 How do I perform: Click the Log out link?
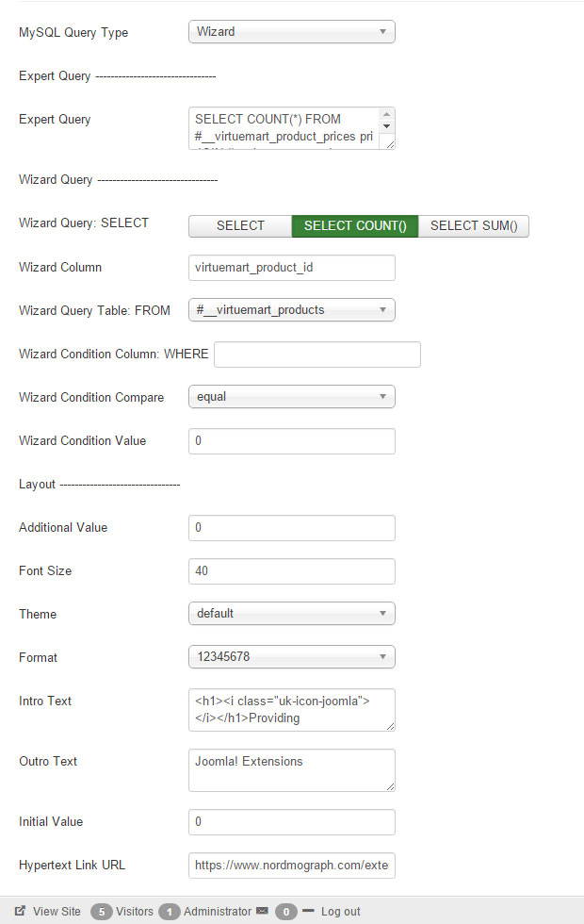point(340,911)
